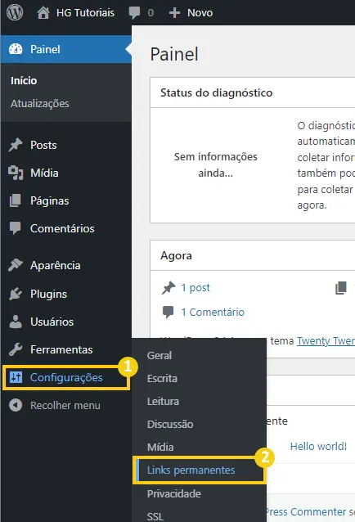Expand the Configurações settings menu

(66, 377)
